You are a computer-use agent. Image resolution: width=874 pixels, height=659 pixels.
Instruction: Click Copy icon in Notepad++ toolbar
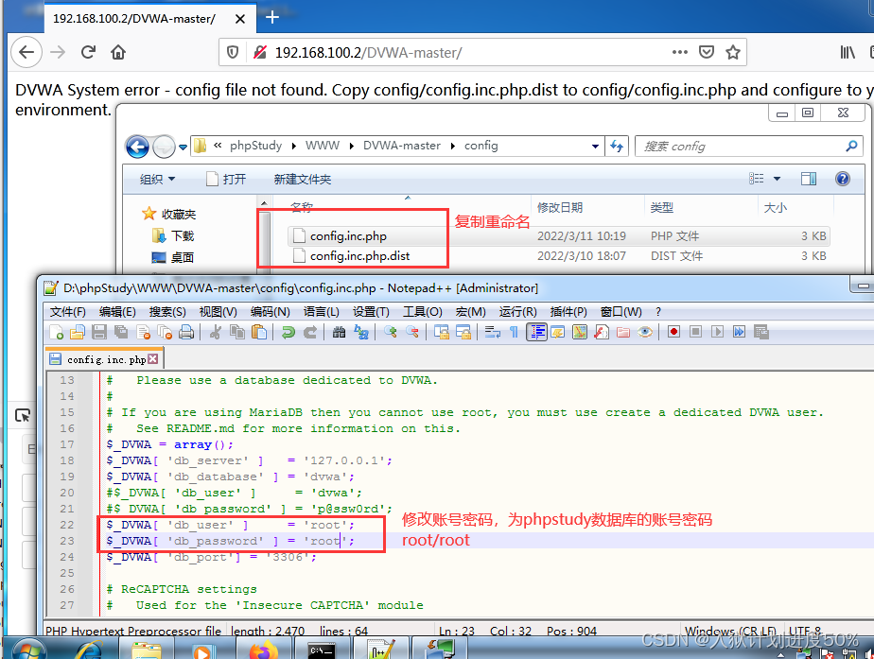(237, 332)
